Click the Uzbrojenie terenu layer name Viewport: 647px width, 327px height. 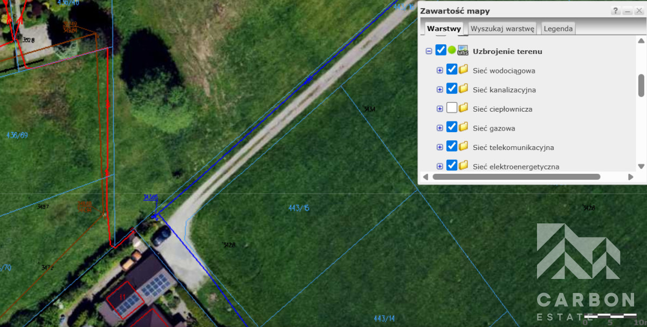click(x=507, y=52)
